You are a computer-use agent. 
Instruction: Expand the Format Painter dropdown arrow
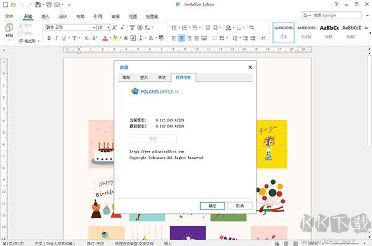(x=38, y=41)
